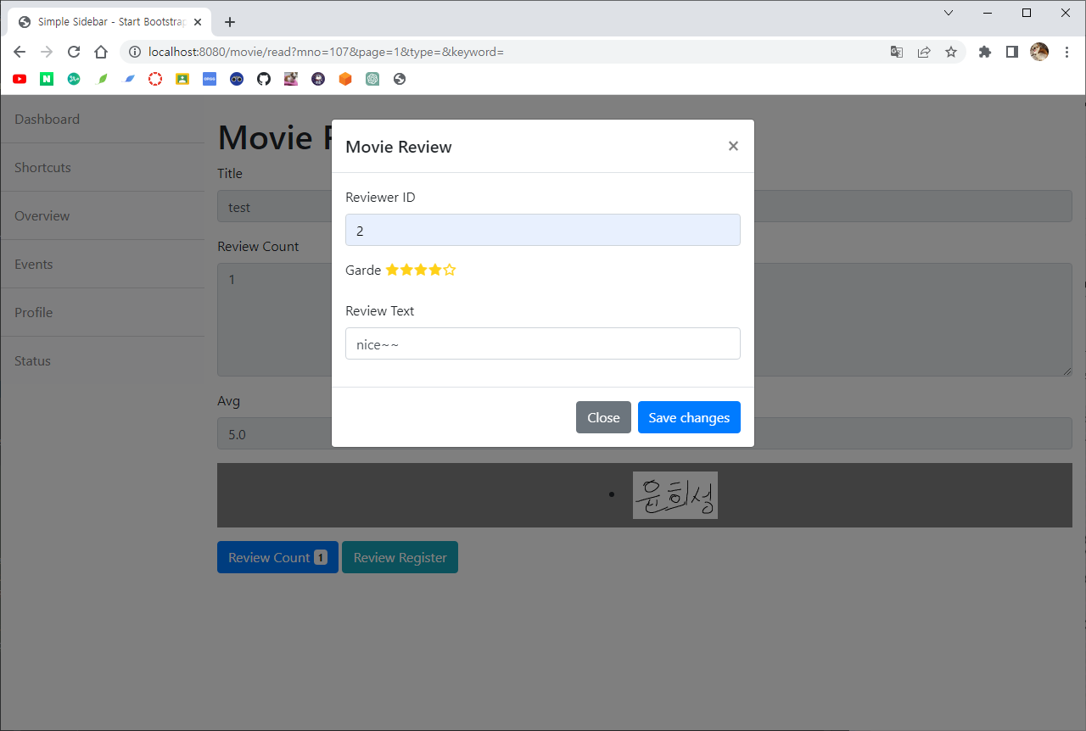Click the Close button in modal
The height and width of the screenshot is (731, 1086).
[603, 417]
